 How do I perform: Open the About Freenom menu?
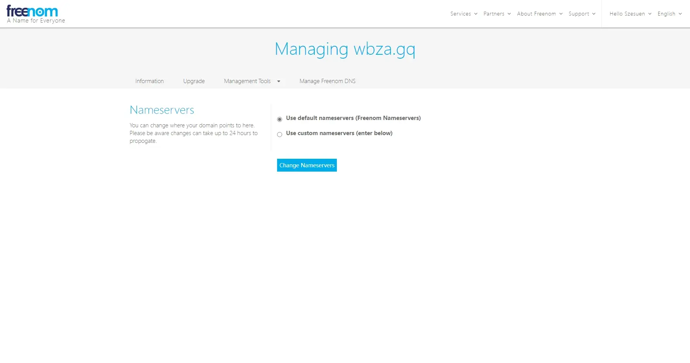point(536,14)
